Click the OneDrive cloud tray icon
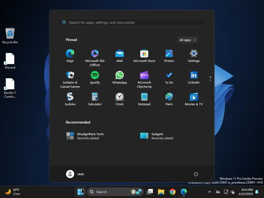 (218, 192)
